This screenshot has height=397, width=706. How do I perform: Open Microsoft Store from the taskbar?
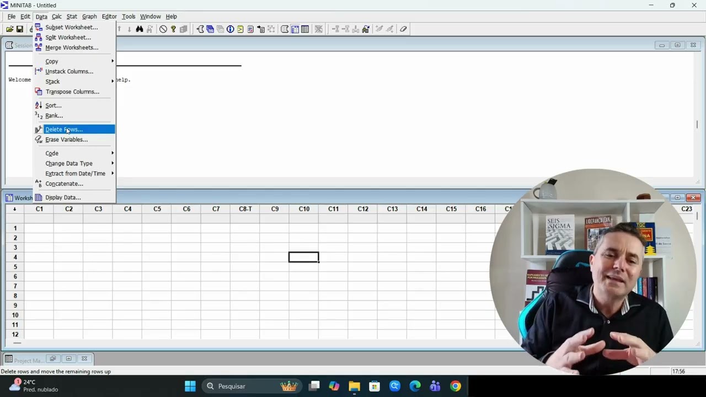[375, 386]
